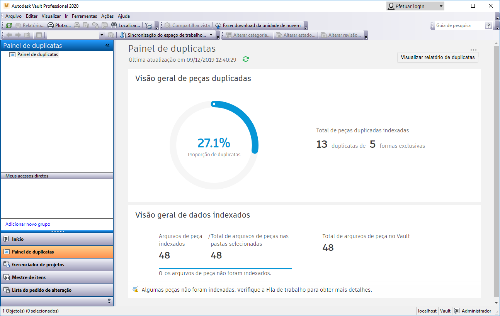Image resolution: width=500 pixels, height=316 pixels.
Task: Click the vertical scrollbar of the dashboard
Action: pyautogui.click(x=497, y=172)
